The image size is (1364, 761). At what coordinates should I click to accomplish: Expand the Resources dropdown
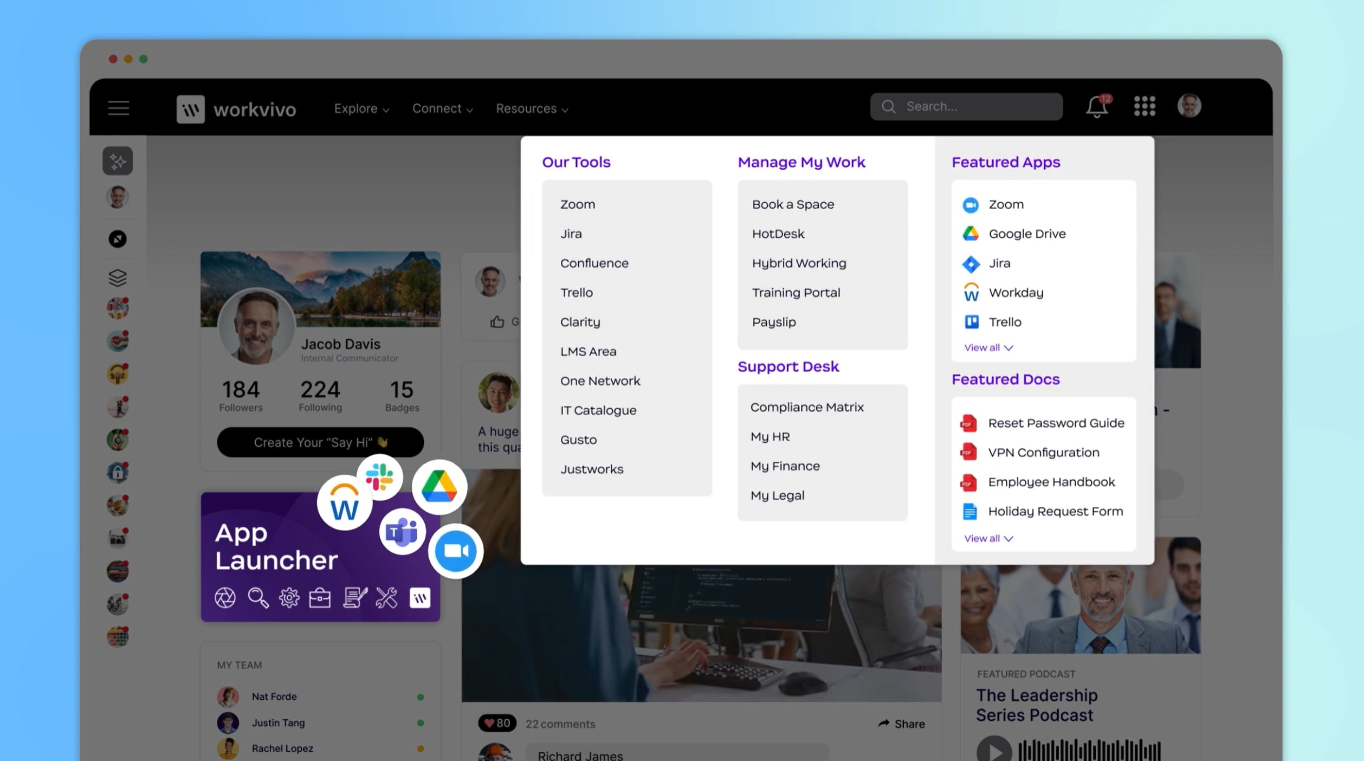532,108
